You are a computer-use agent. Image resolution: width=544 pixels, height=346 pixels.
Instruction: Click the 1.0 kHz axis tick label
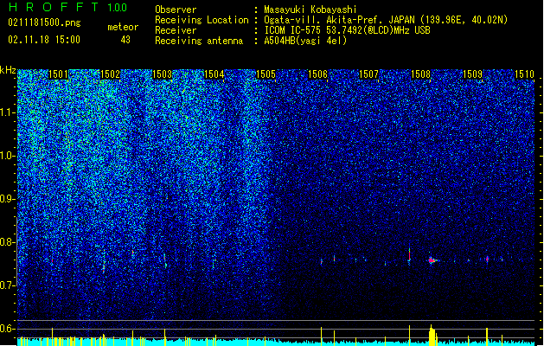coord(8,156)
